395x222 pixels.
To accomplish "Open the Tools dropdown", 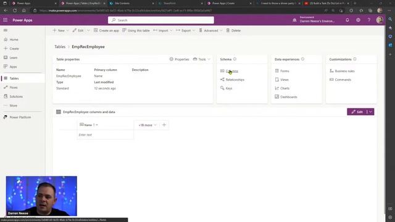I will [x=202, y=59].
